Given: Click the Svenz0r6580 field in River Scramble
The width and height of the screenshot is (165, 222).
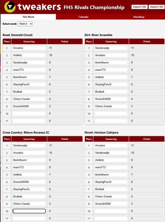Looking at the screenshot, I should pyautogui.click(x=111, y=99).
